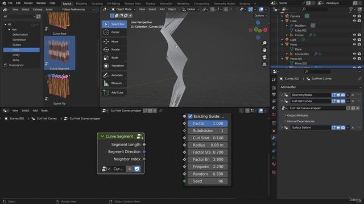Remove the Surface Deform modifier

(x=353, y=127)
